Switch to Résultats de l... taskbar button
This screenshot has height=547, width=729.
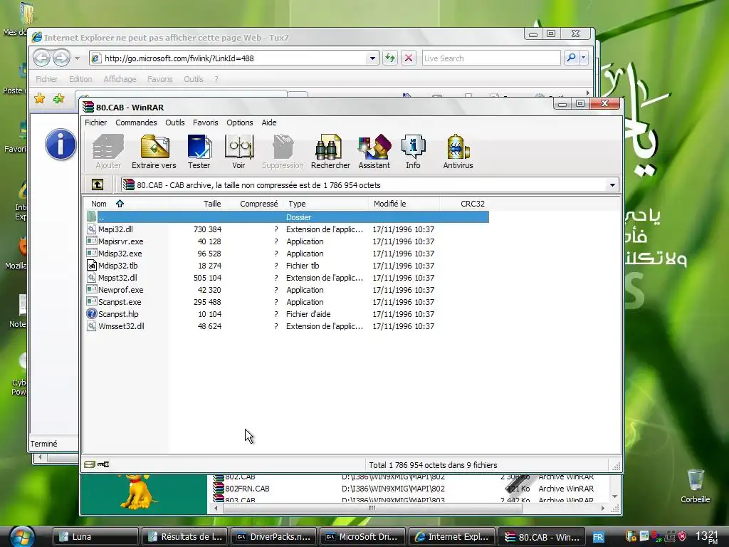tap(184, 537)
